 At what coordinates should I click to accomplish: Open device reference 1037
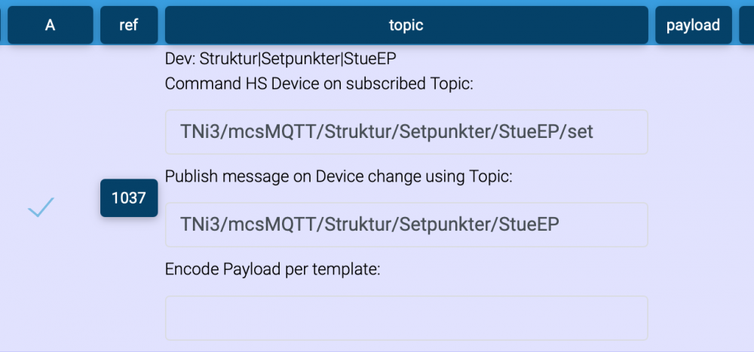(129, 198)
